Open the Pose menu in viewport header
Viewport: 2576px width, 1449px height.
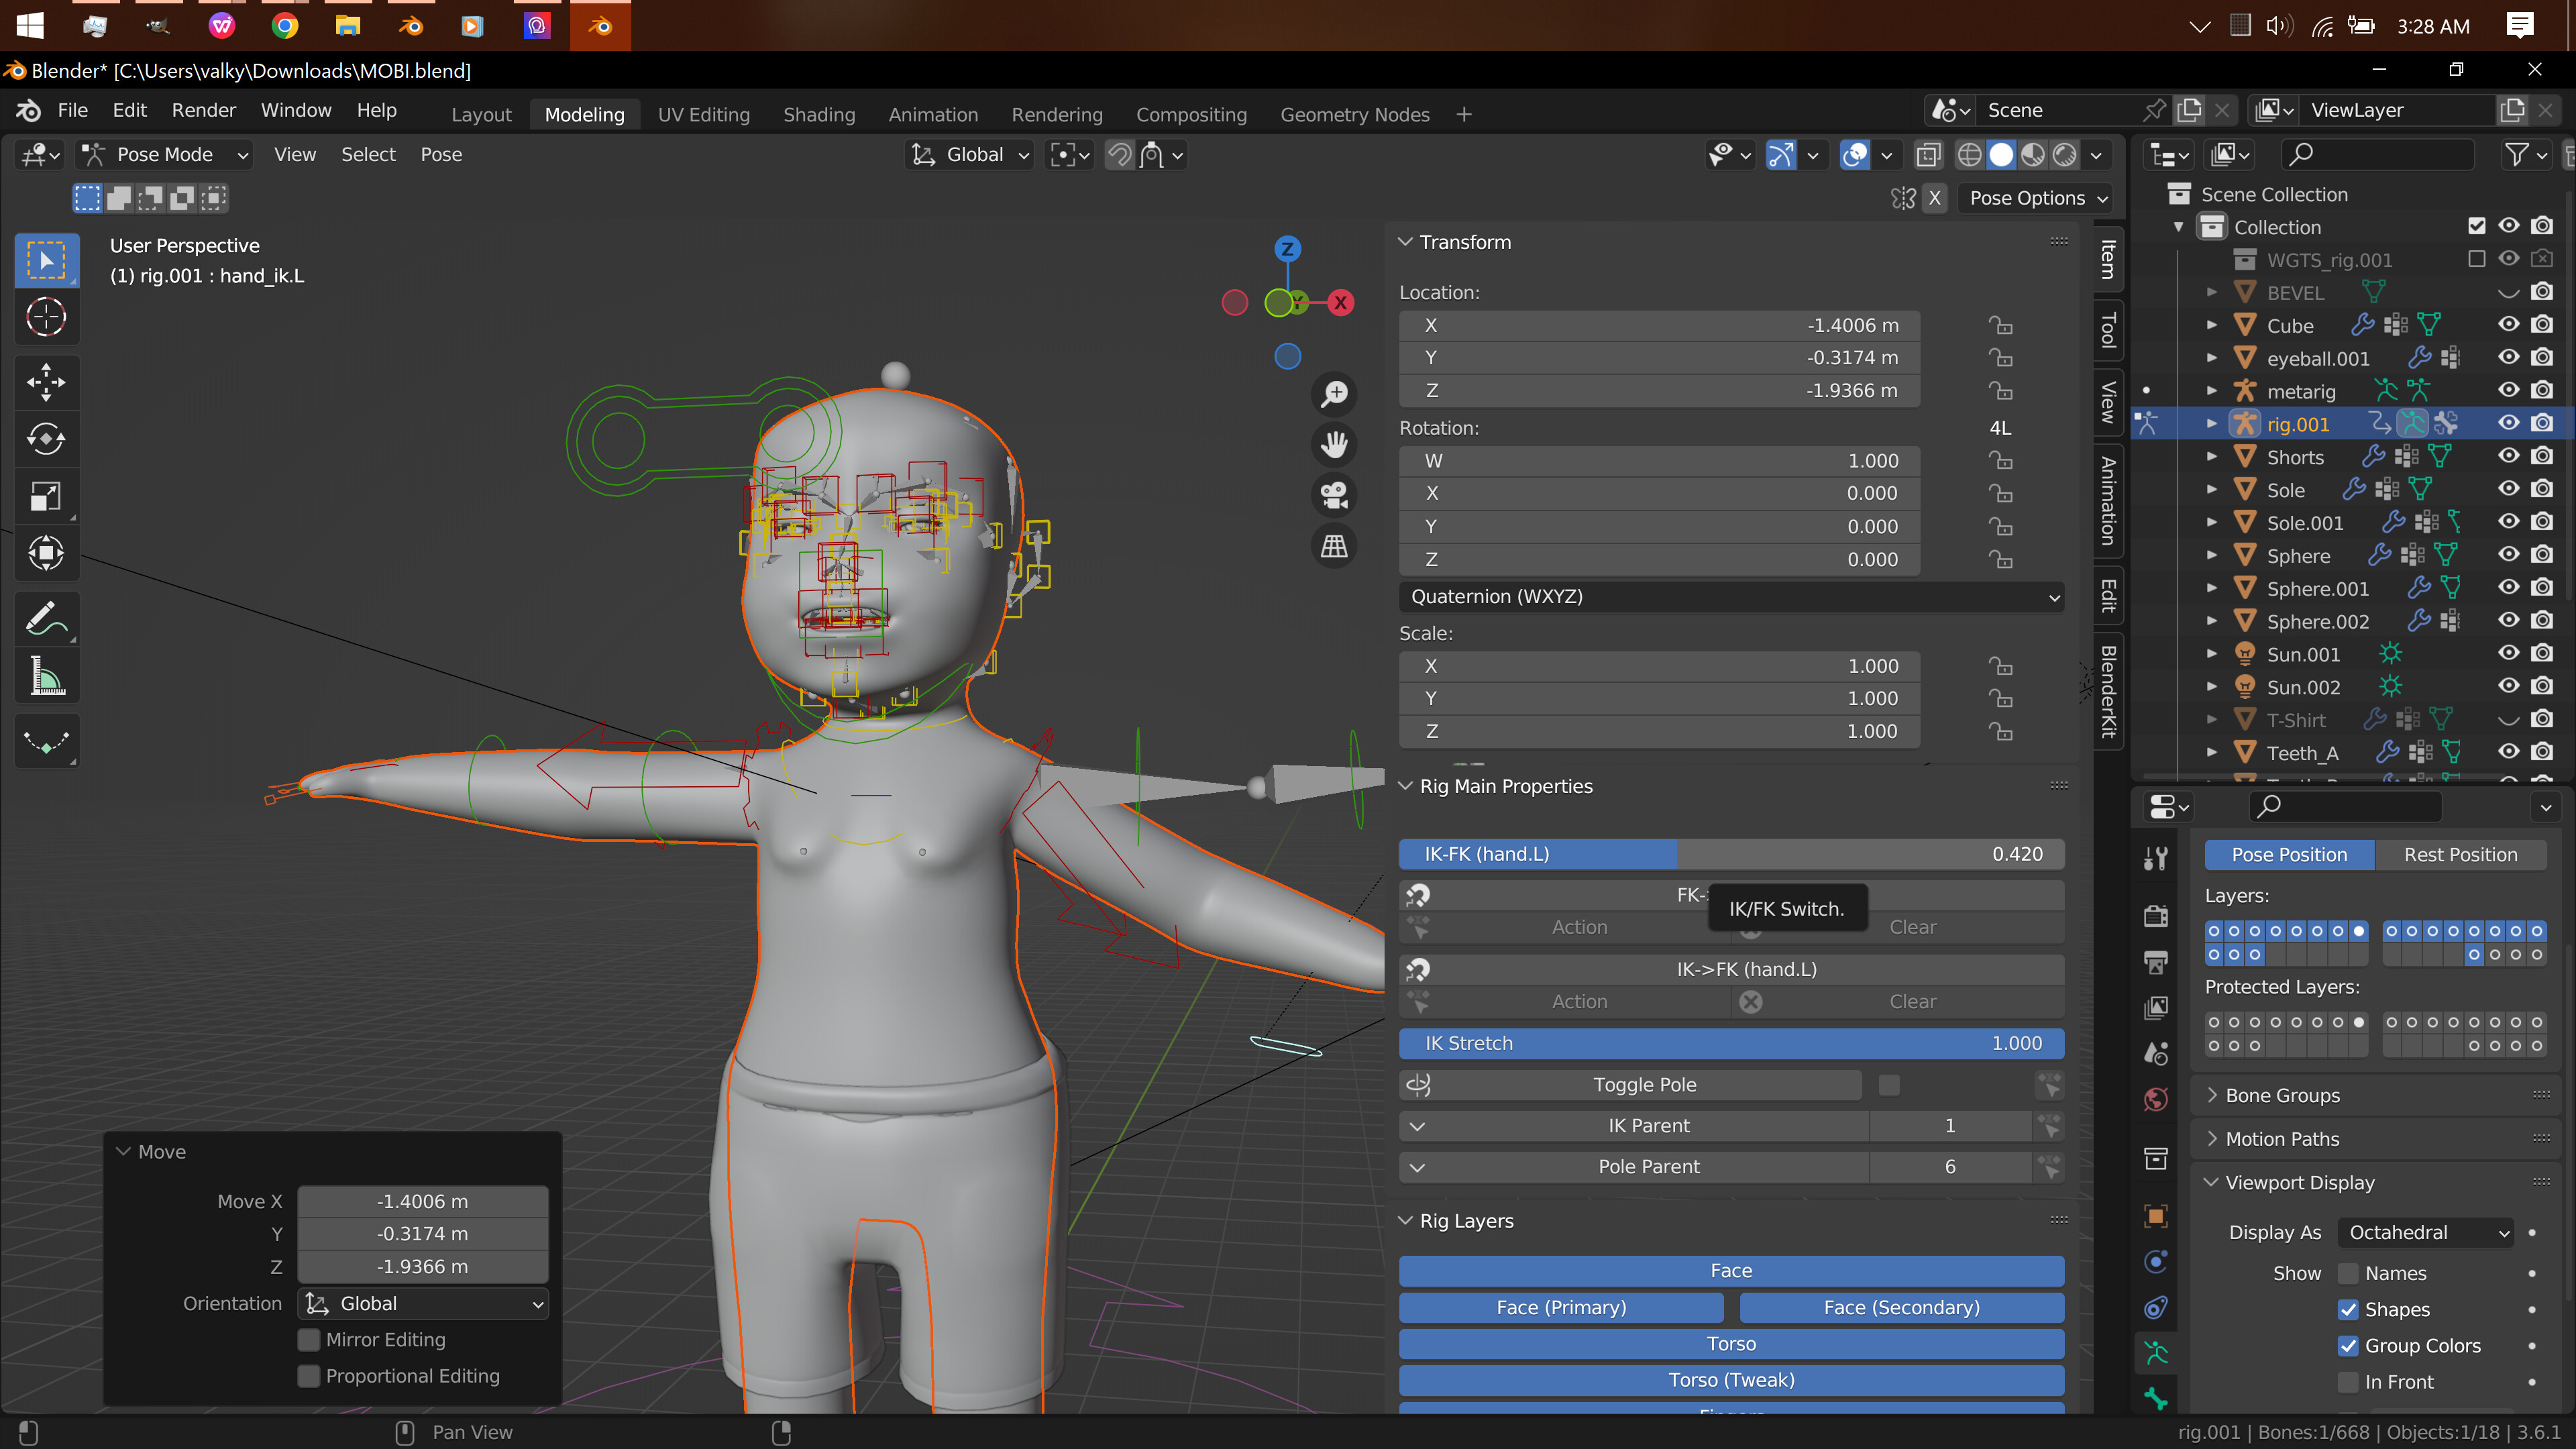tap(441, 154)
